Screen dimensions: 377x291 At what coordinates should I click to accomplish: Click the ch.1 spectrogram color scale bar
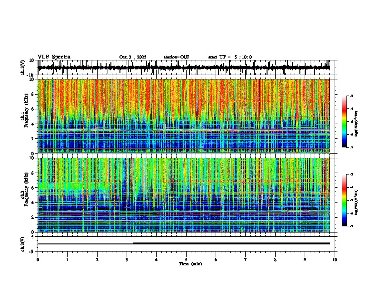click(x=345, y=122)
